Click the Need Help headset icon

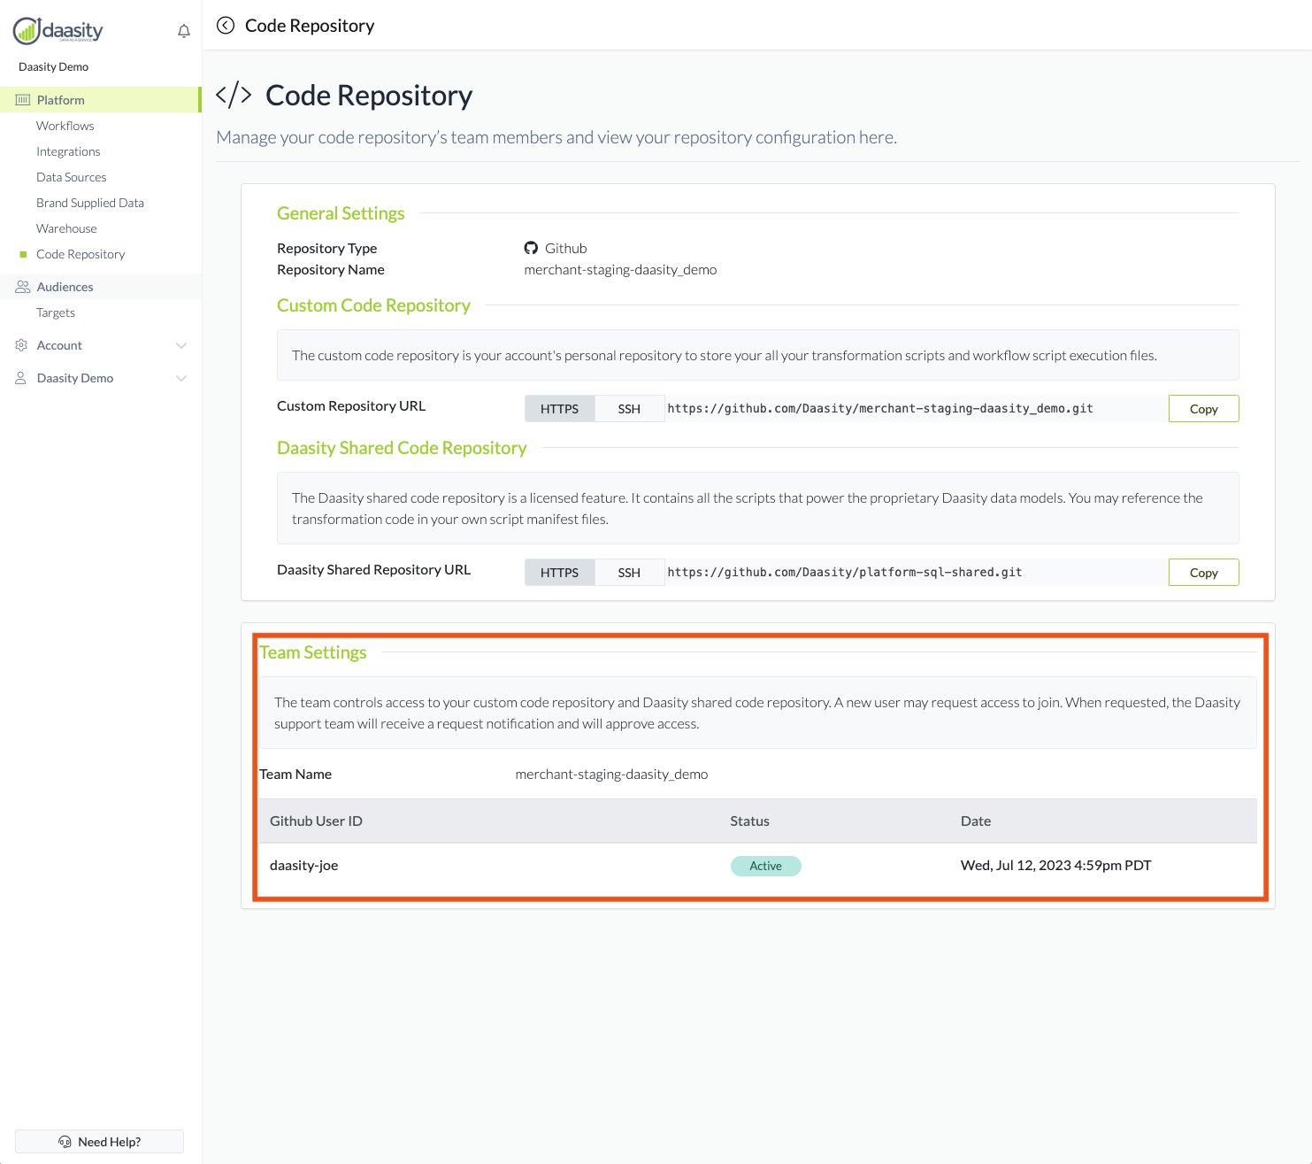[65, 1142]
